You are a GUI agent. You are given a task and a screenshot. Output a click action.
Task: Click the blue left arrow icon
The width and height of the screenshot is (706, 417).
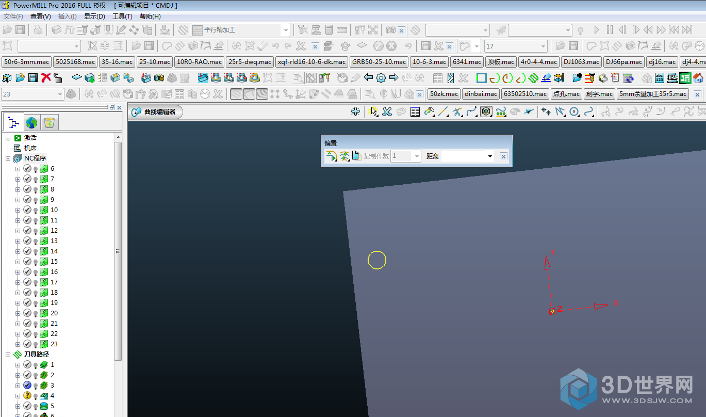point(368,78)
